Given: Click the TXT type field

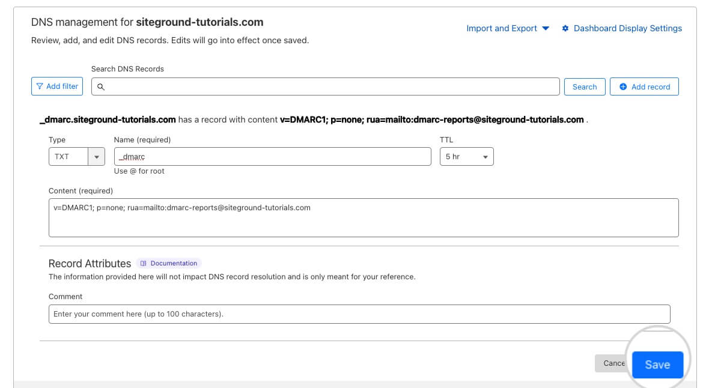Looking at the screenshot, I should [x=68, y=157].
